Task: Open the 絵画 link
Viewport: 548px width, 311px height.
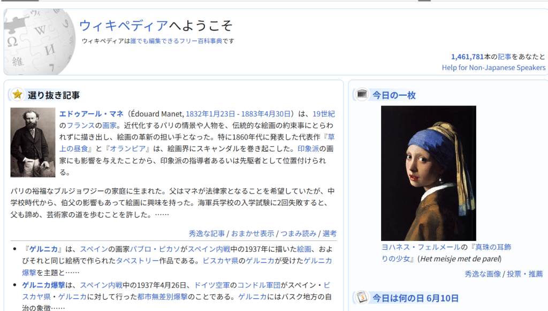Action: click(x=304, y=249)
